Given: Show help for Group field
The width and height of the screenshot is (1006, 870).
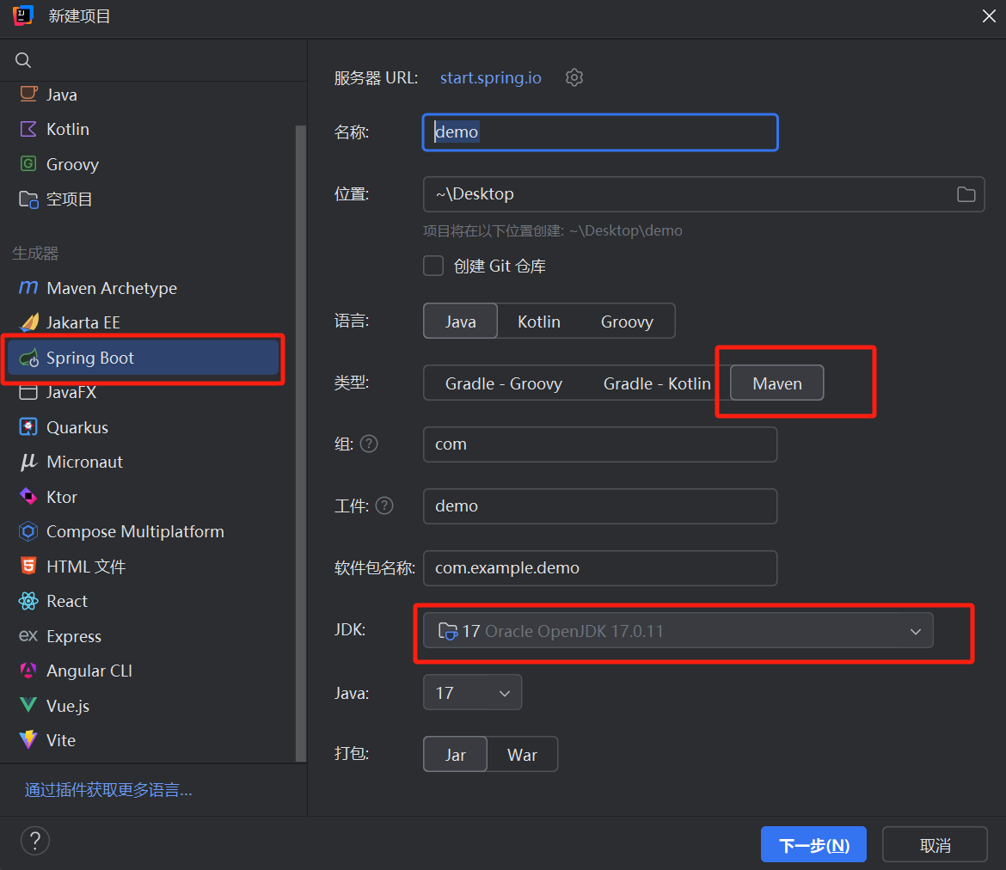Looking at the screenshot, I should click(369, 444).
